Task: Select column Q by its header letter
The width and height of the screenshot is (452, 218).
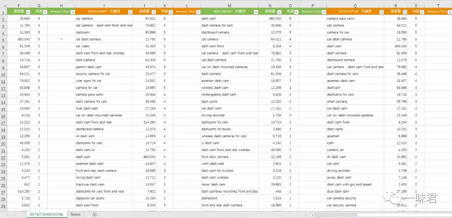Action: (x=355, y=5)
